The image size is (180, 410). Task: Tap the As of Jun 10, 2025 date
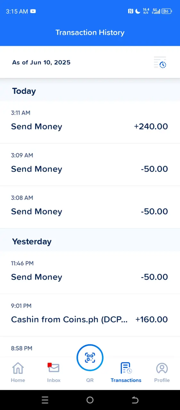(41, 62)
